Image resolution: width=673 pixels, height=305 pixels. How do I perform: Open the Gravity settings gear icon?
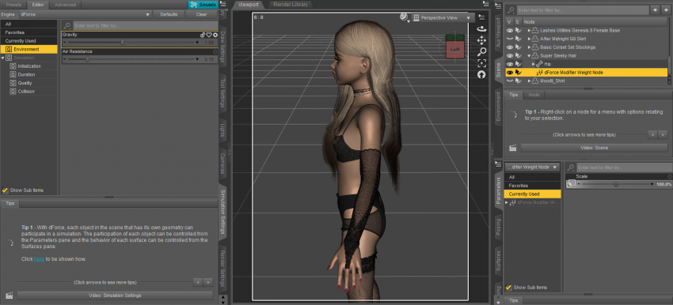point(215,35)
